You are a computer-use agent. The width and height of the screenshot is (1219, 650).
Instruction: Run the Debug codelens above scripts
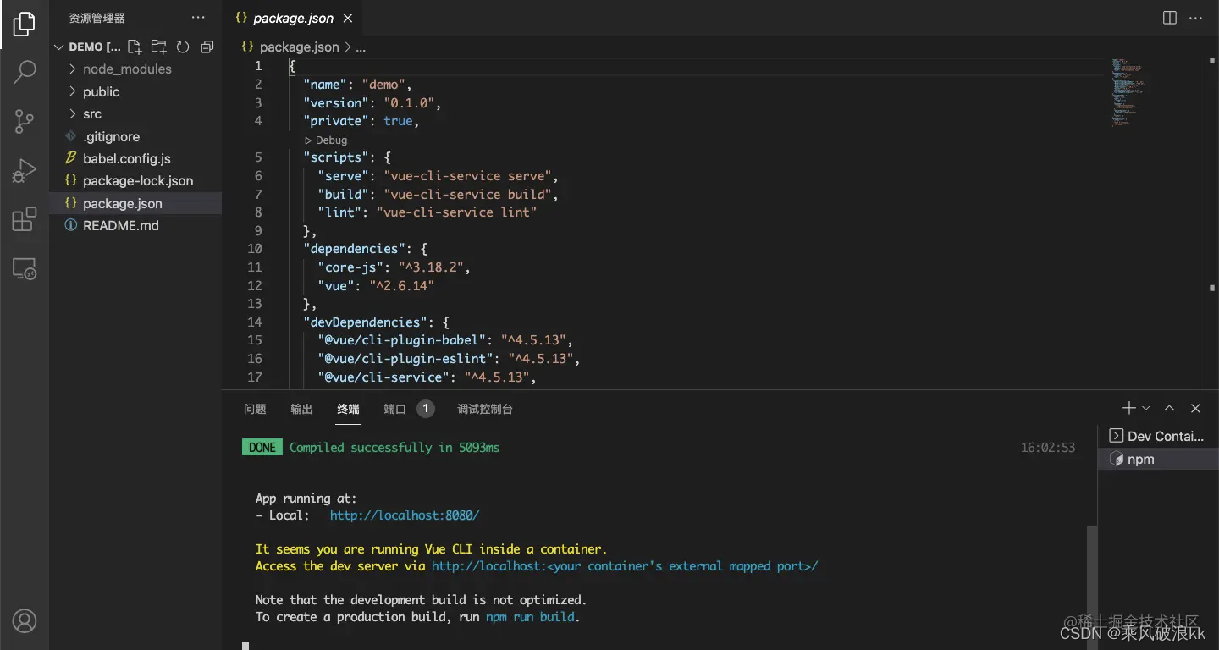(x=327, y=140)
